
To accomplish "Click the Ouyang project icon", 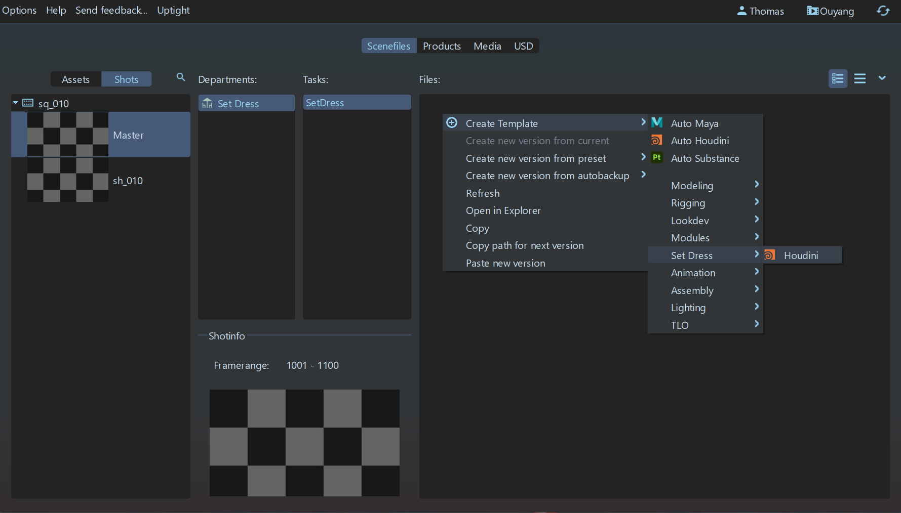I will pyautogui.click(x=812, y=11).
